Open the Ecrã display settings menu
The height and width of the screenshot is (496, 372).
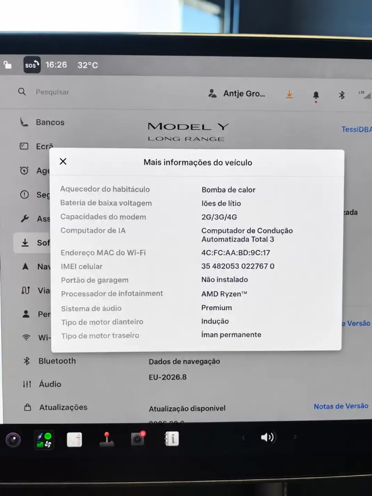coord(37,146)
